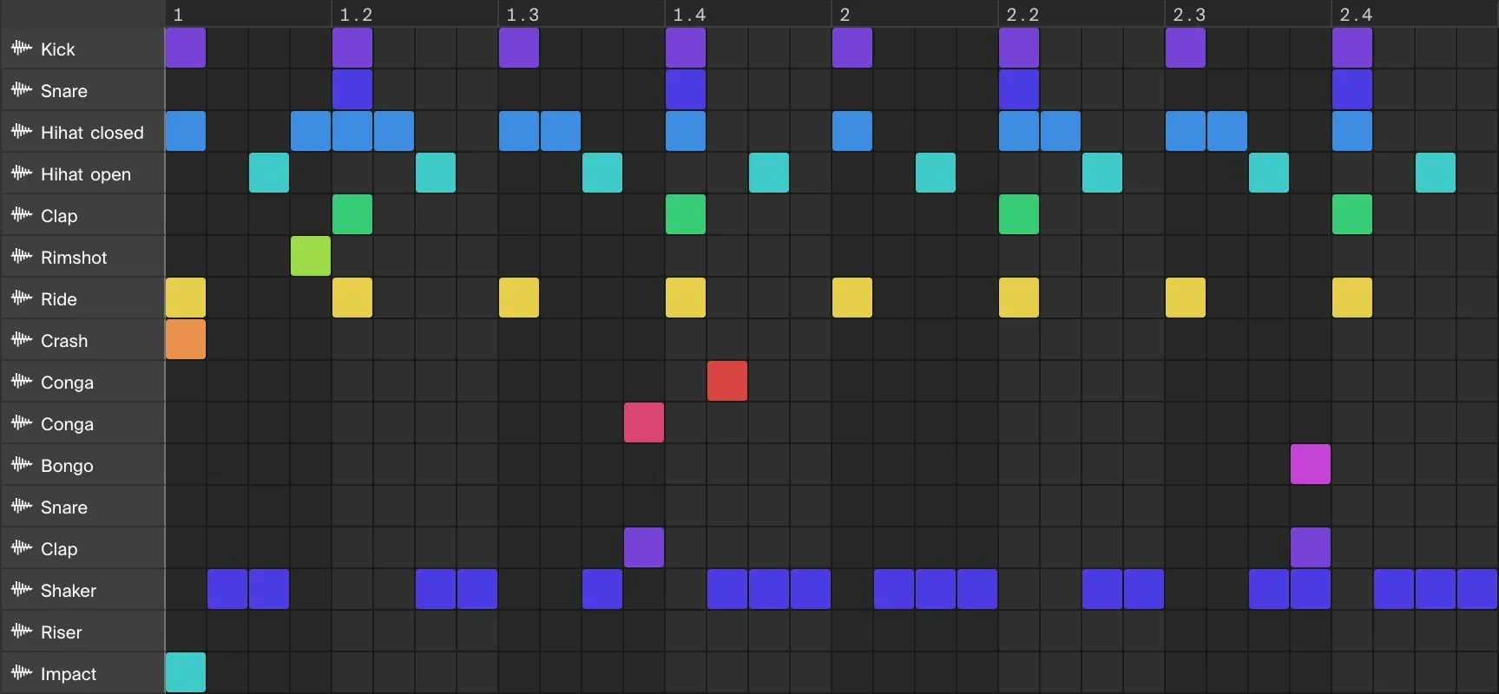This screenshot has height=694, width=1499.
Task: Remove the red Conga step
Action: tap(727, 382)
